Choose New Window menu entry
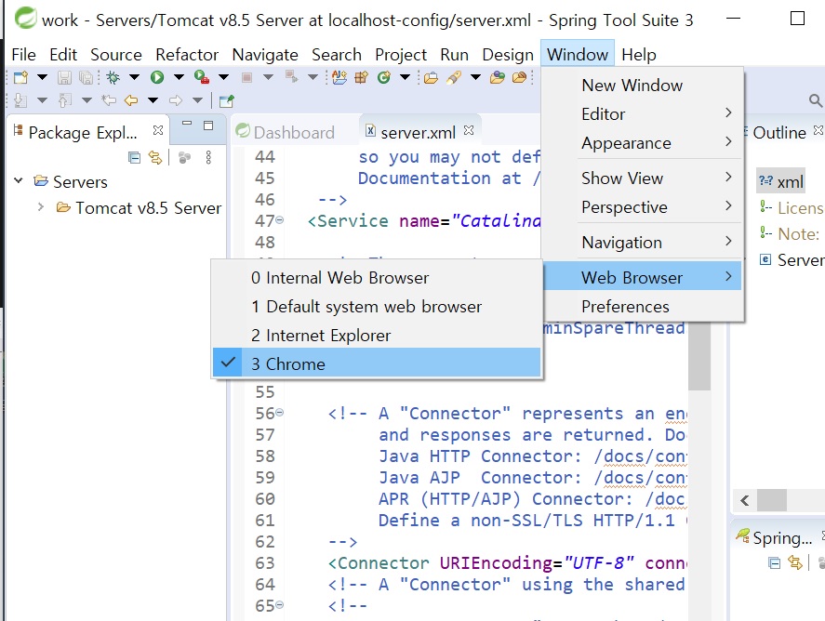The width and height of the screenshot is (825, 621). coord(643,86)
